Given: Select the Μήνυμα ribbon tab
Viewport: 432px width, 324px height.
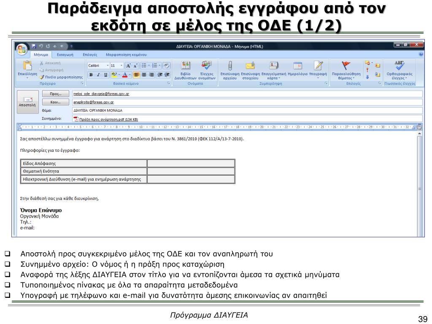Looking at the screenshot, I should 41,54.
